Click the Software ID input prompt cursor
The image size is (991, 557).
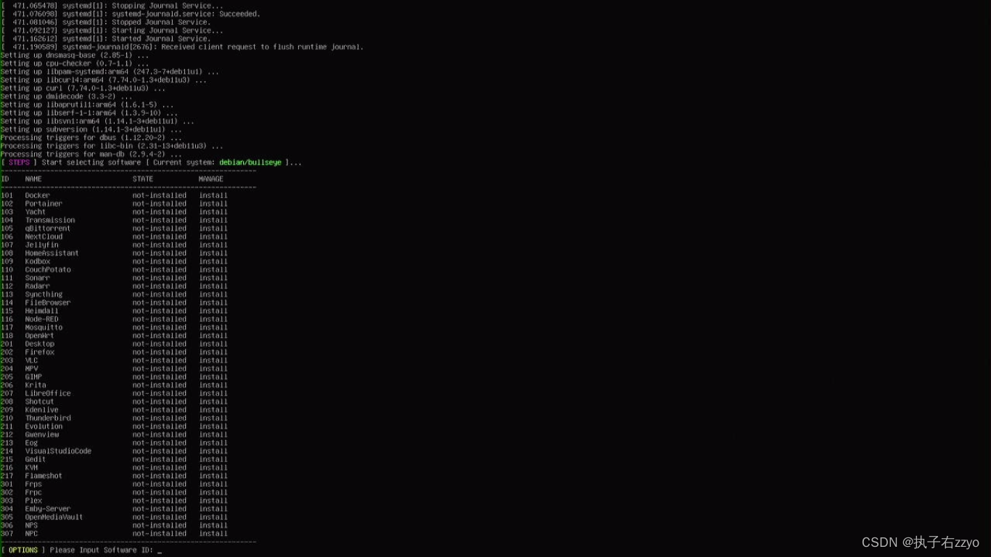(x=160, y=550)
